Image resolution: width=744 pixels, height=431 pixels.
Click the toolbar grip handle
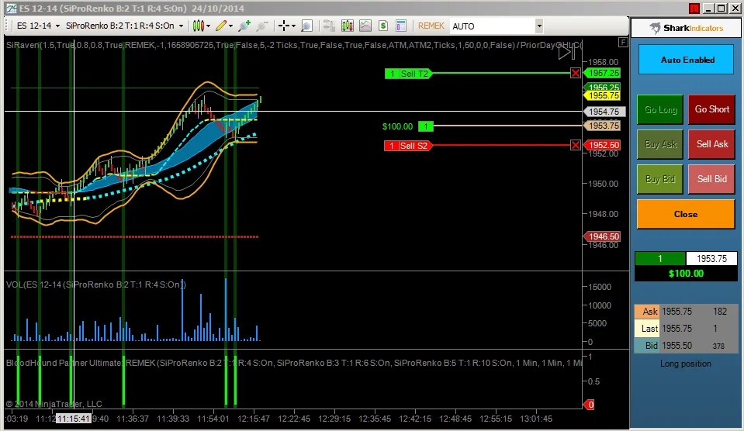coord(7,26)
